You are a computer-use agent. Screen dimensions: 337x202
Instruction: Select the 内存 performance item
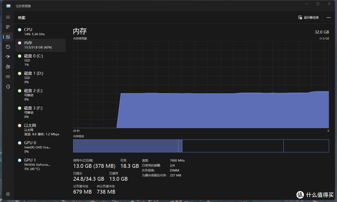point(40,45)
